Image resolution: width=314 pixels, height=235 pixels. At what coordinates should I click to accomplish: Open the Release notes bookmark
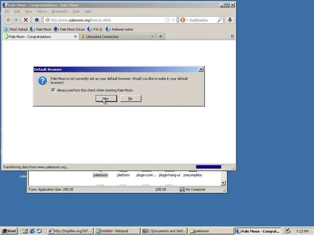tap(120, 29)
